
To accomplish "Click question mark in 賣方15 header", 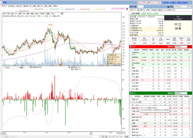I will coord(167,93).
